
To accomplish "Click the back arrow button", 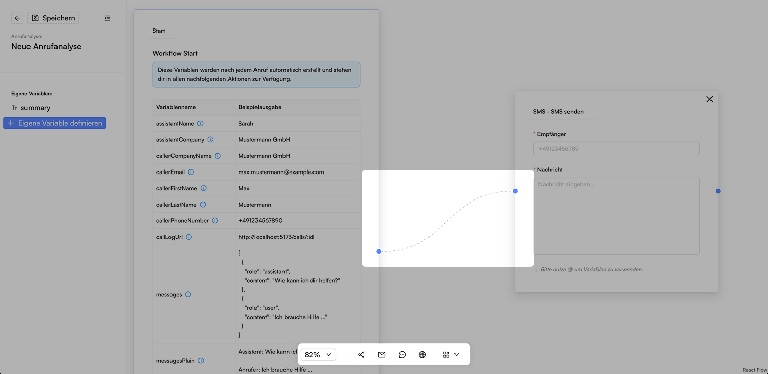I will tap(17, 18).
